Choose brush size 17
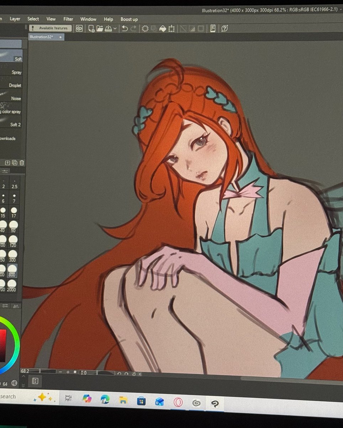The image size is (343, 428). (x=14, y=212)
